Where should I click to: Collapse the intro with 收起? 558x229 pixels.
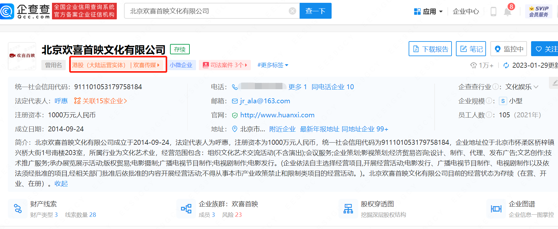(x=61, y=183)
